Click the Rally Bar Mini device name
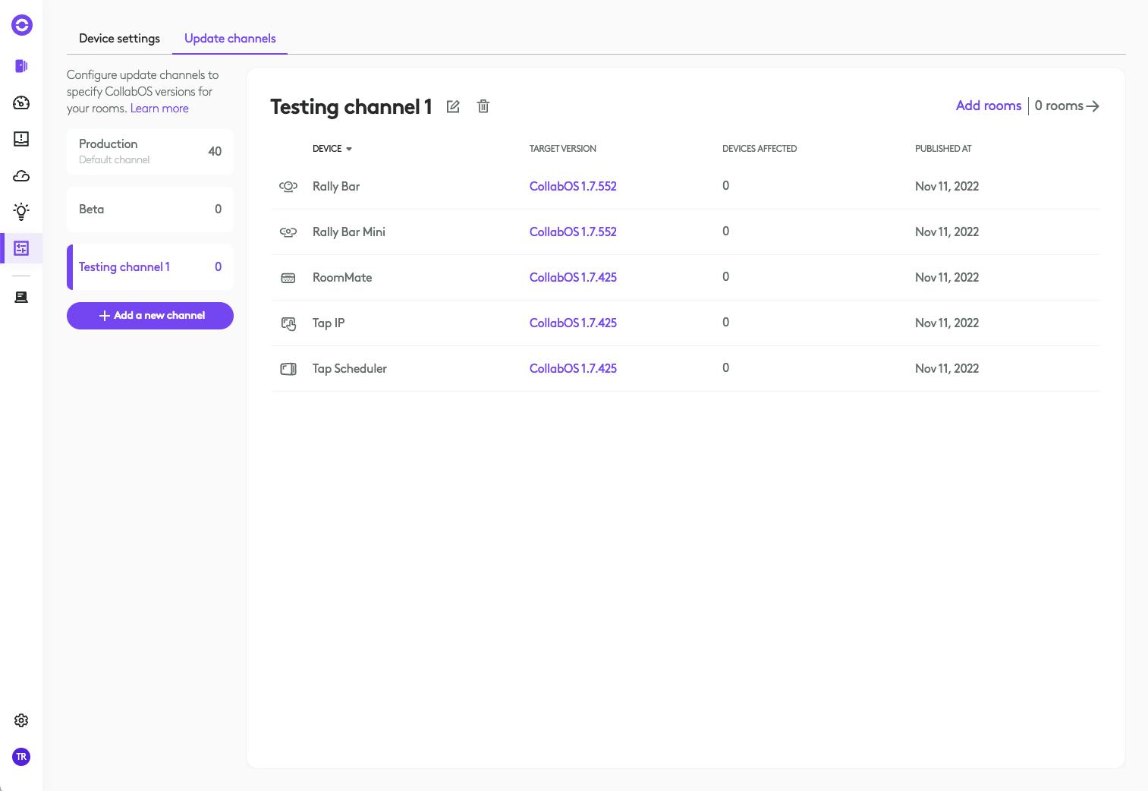 coord(349,232)
